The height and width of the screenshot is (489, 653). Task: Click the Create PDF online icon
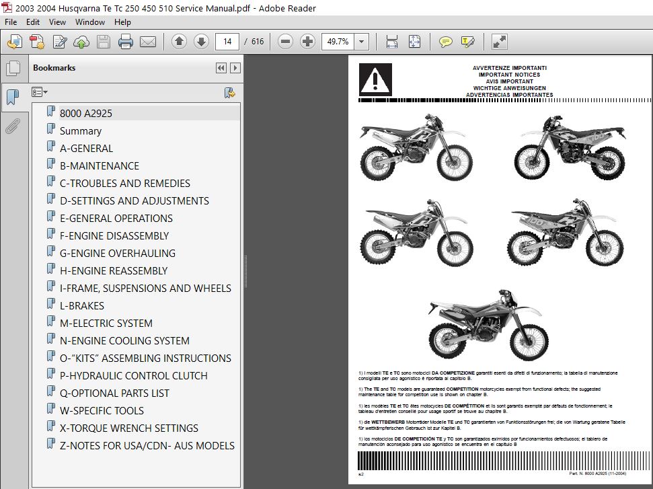tap(15, 42)
